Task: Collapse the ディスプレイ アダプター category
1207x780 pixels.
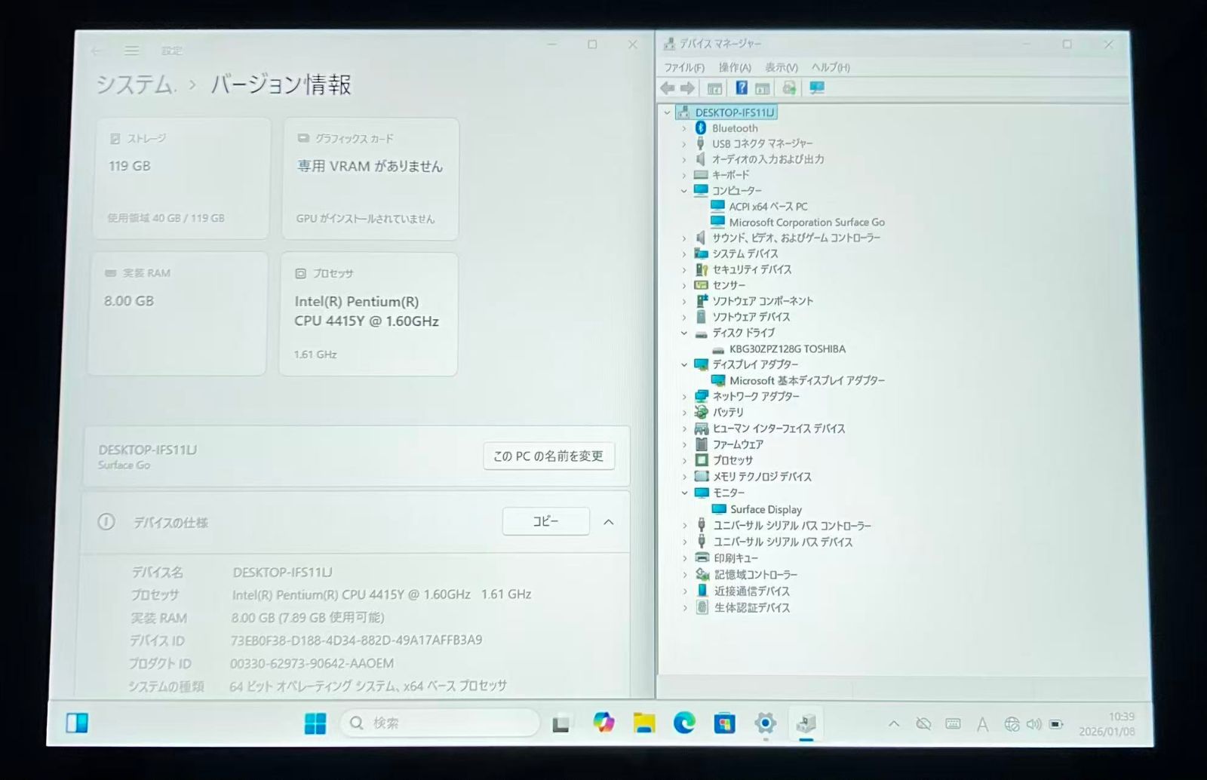Action: tap(685, 364)
